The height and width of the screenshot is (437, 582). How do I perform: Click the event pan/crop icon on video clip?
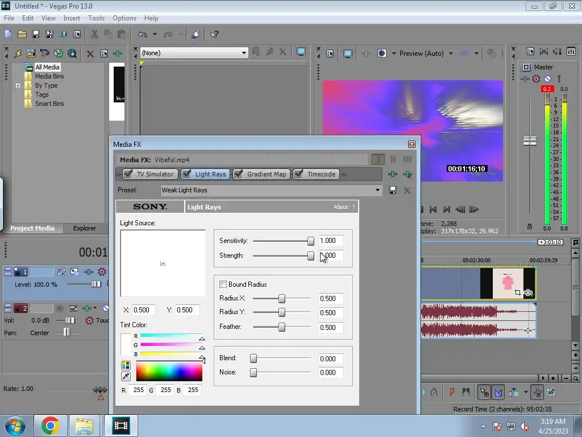[x=518, y=293]
